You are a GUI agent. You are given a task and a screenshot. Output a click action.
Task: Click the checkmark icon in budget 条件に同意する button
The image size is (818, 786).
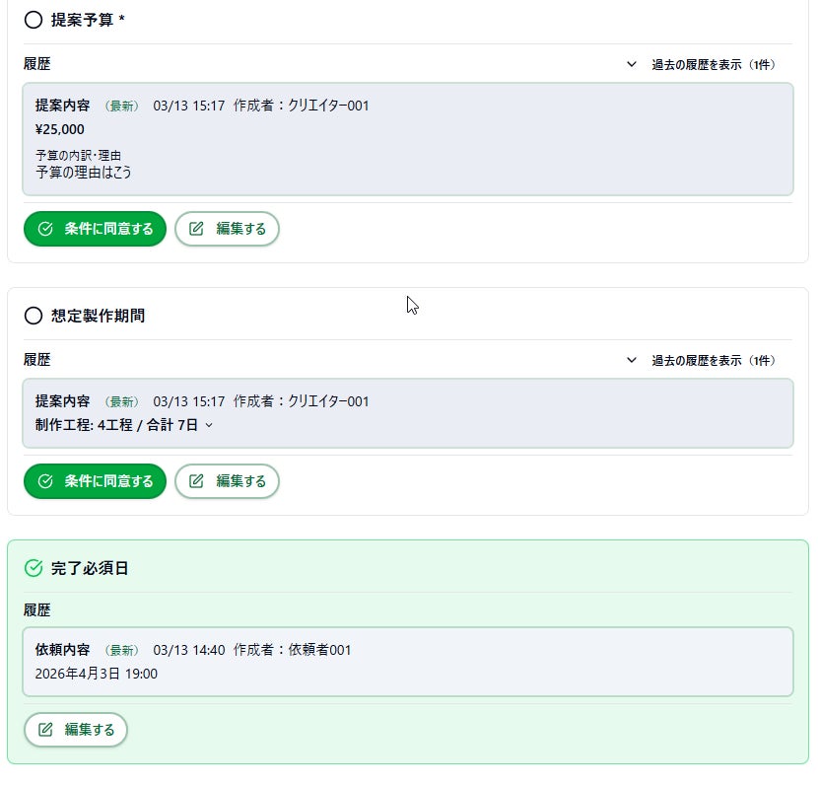(x=45, y=228)
